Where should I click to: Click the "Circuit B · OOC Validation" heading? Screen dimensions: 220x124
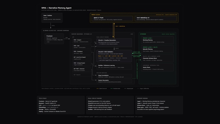(106, 52)
